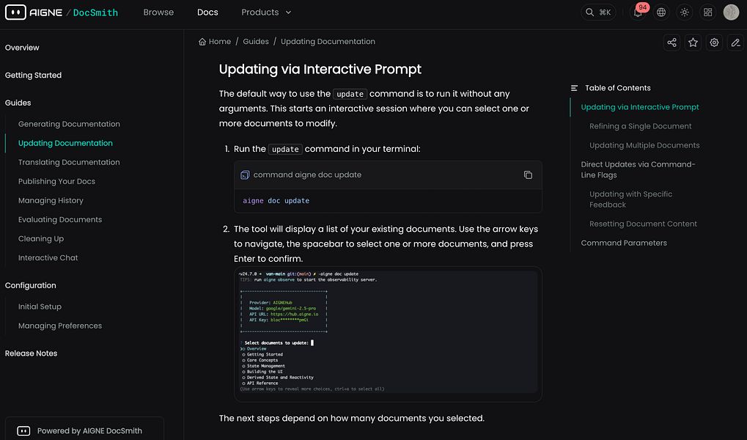Open the user avatar menu
This screenshot has height=440, width=747.
(x=731, y=12)
